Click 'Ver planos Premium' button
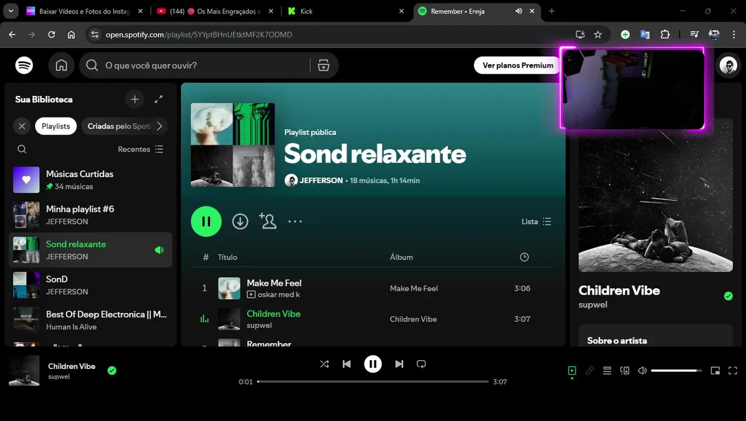The image size is (746, 421). tap(518, 65)
